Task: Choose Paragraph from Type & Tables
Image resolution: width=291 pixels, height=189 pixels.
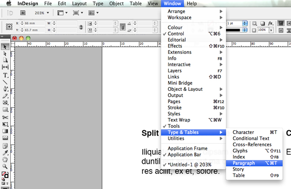Action: (254, 163)
